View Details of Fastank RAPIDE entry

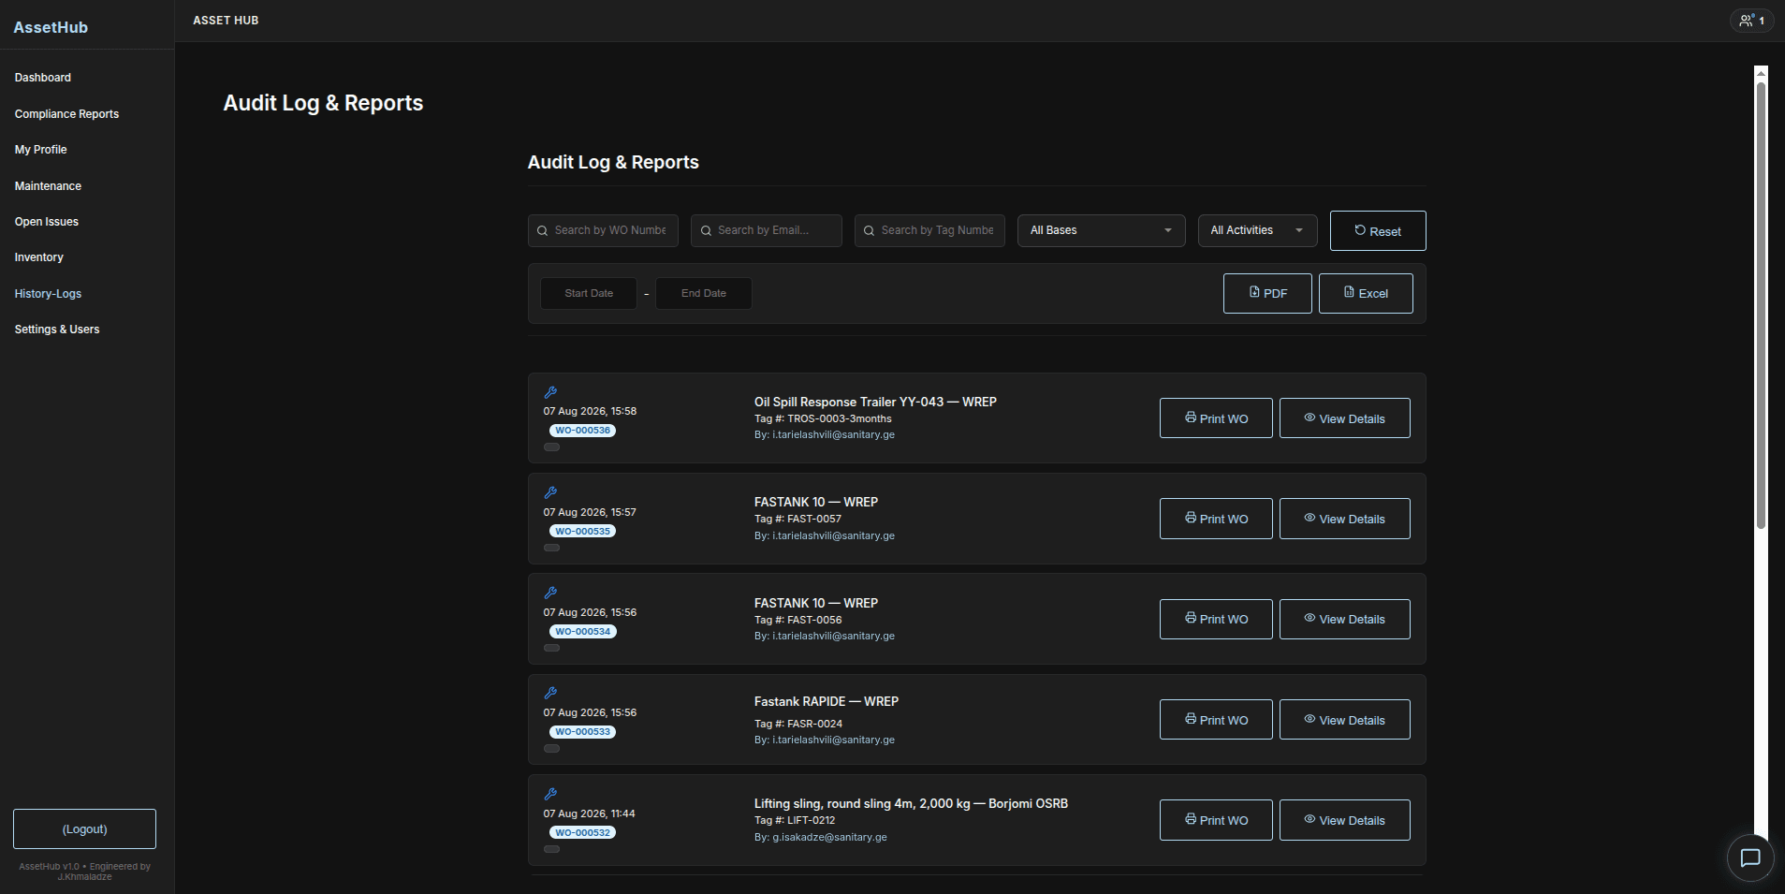[1345, 719]
